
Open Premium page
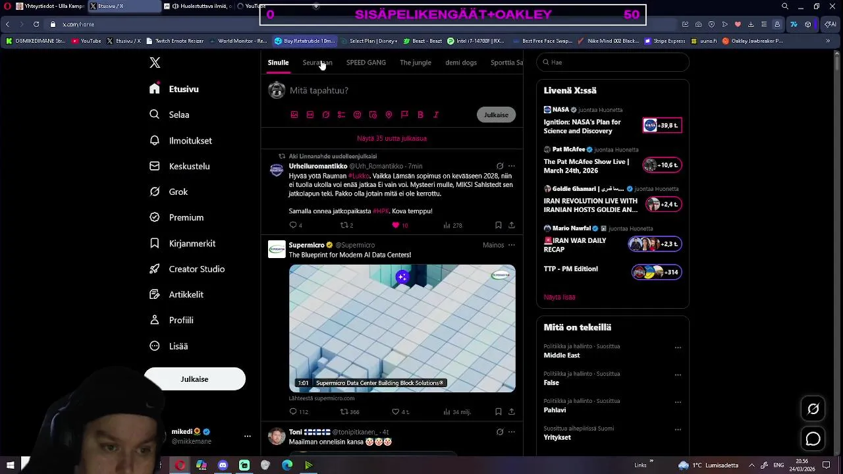pos(177,217)
